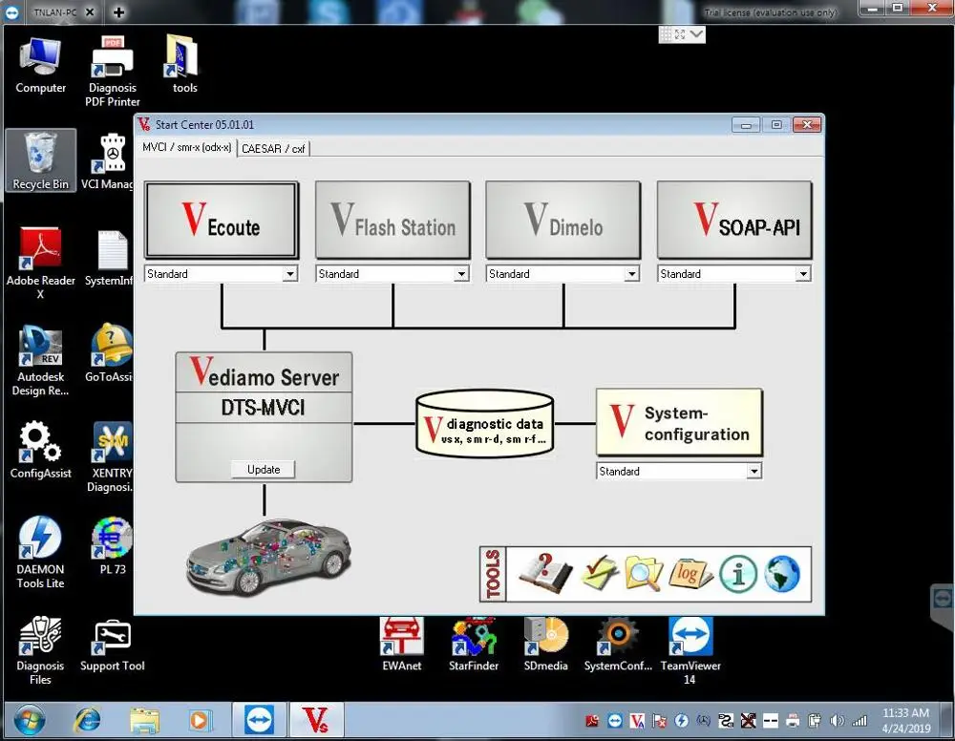
Task: Open the folder search magnifier tool
Action: [643, 573]
